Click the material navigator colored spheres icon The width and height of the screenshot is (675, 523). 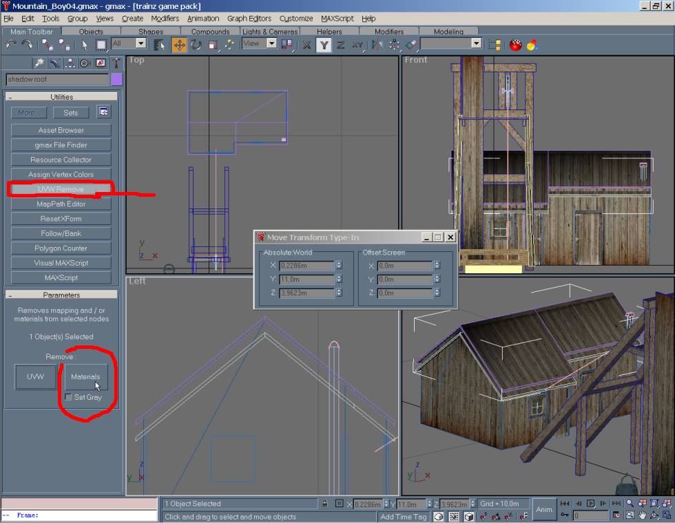pyautogui.click(x=532, y=45)
